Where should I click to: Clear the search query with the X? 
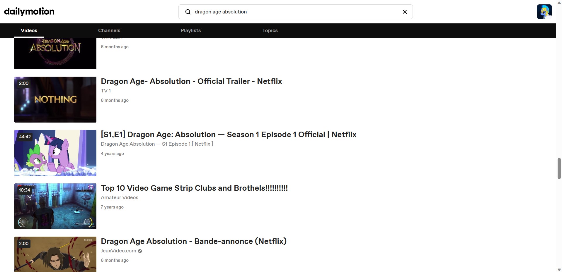click(405, 12)
